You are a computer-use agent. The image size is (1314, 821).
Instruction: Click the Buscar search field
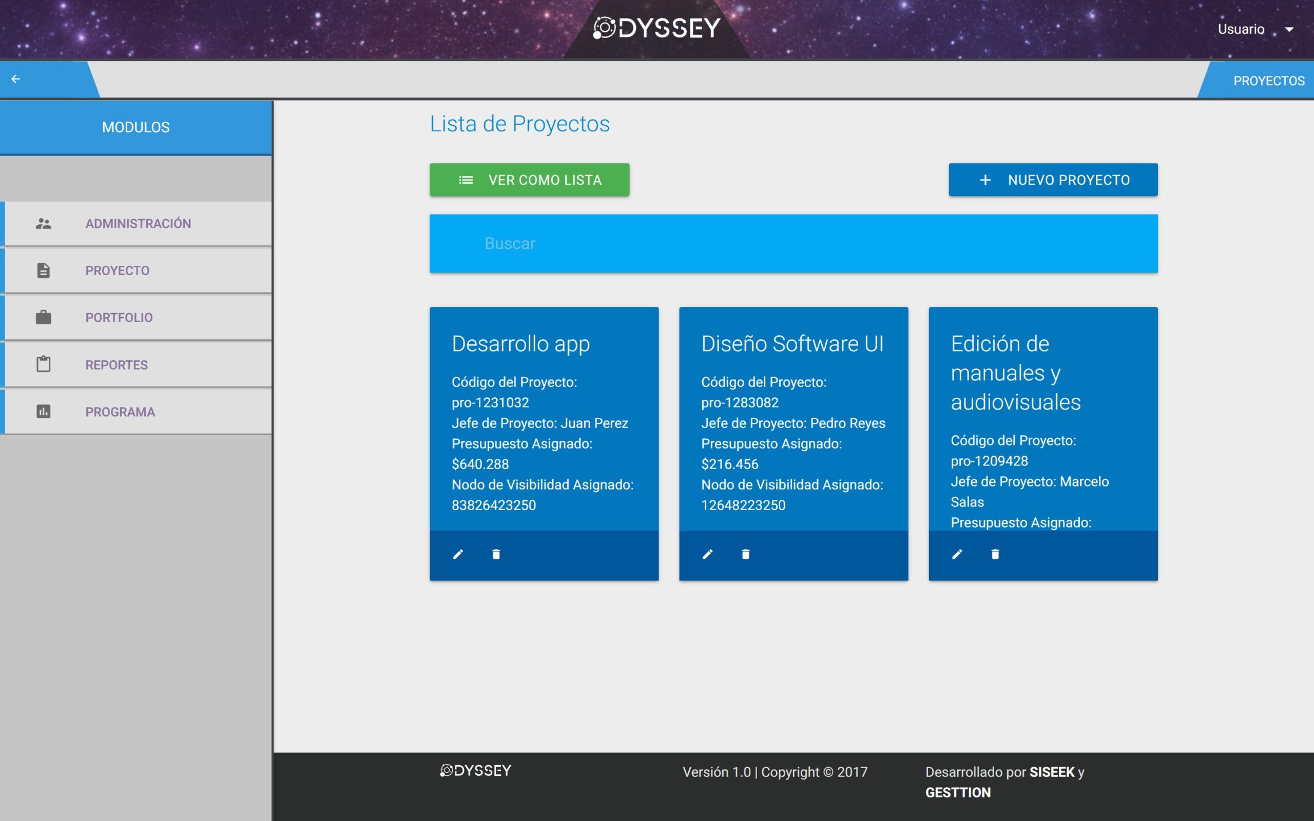pyautogui.click(x=793, y=244)
